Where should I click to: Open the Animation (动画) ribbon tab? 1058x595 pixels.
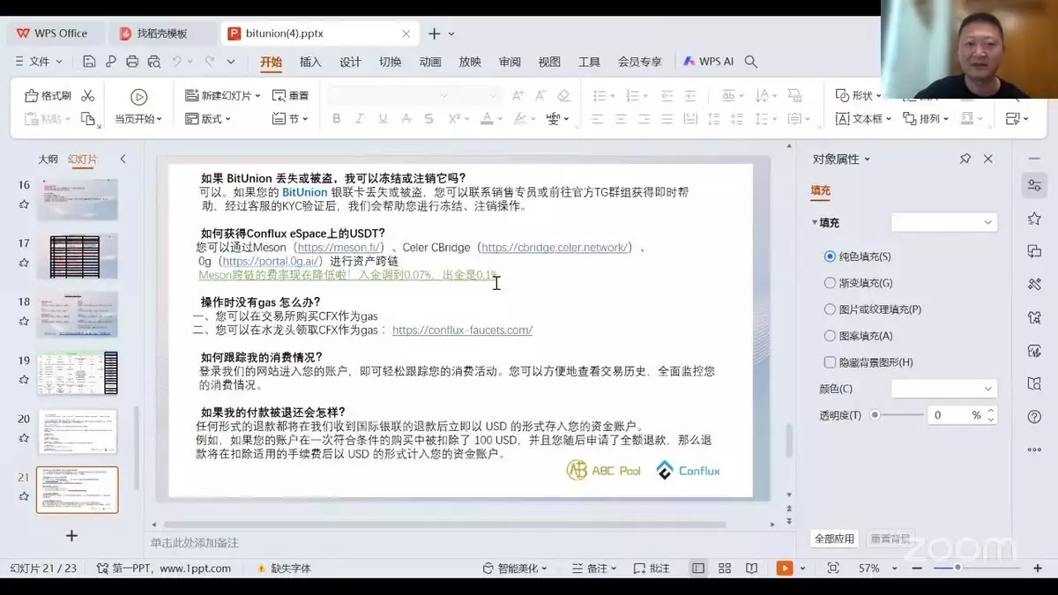(x=430, y=62)
